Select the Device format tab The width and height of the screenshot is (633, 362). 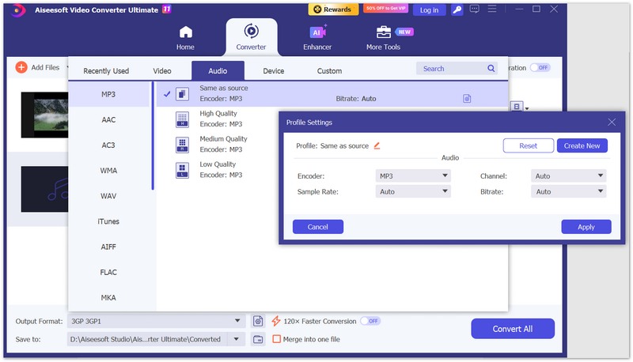273,71
